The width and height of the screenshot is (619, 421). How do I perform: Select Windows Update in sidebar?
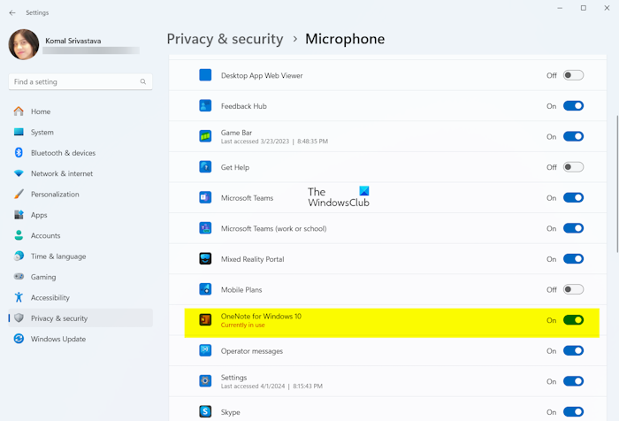point(80,339)
